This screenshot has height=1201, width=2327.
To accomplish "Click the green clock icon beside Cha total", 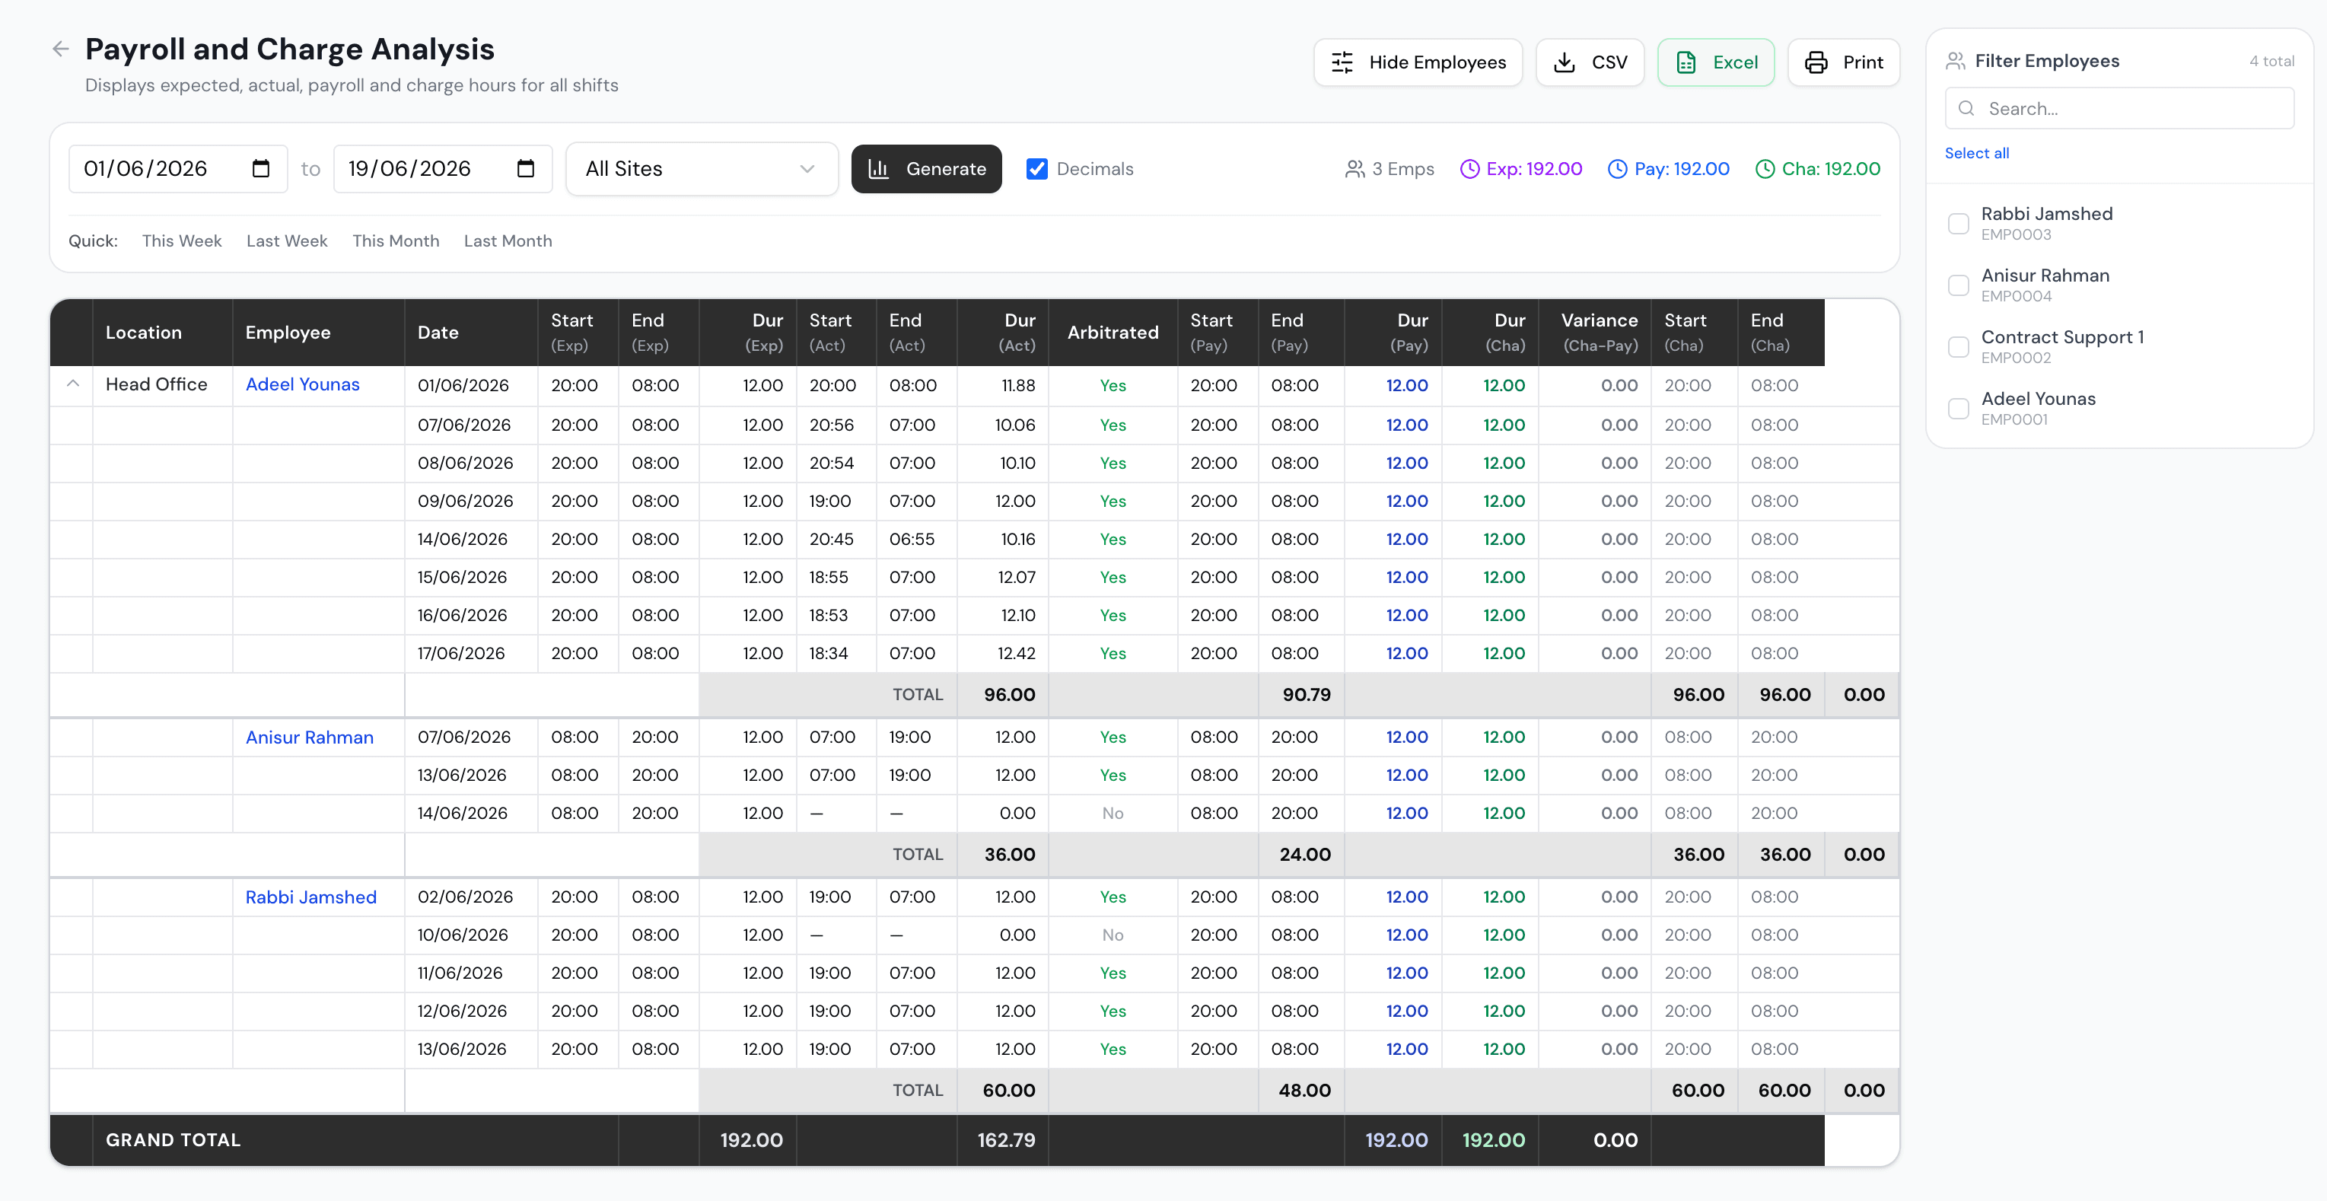I will [1764, 169].
